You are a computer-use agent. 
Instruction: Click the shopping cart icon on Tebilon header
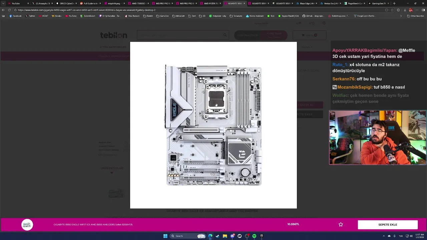tap(303, 35)
